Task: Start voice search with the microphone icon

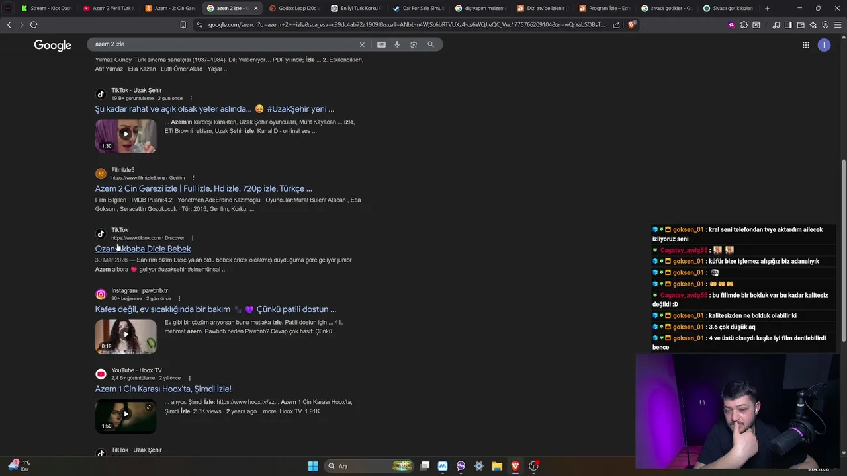Action: (397, 44)
